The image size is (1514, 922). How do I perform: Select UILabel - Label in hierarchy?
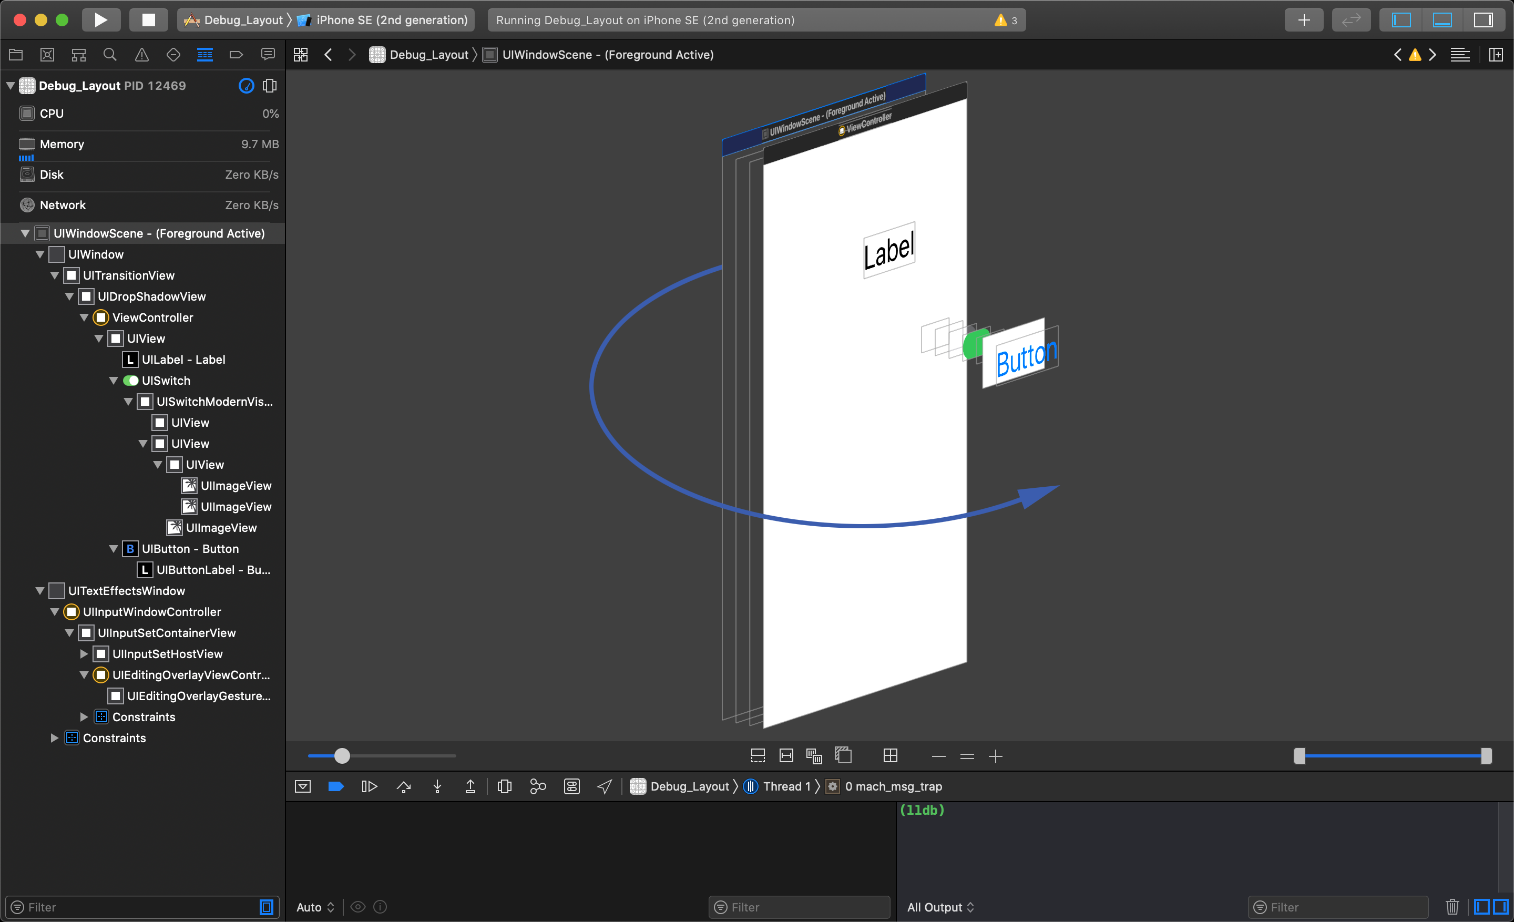183,360
